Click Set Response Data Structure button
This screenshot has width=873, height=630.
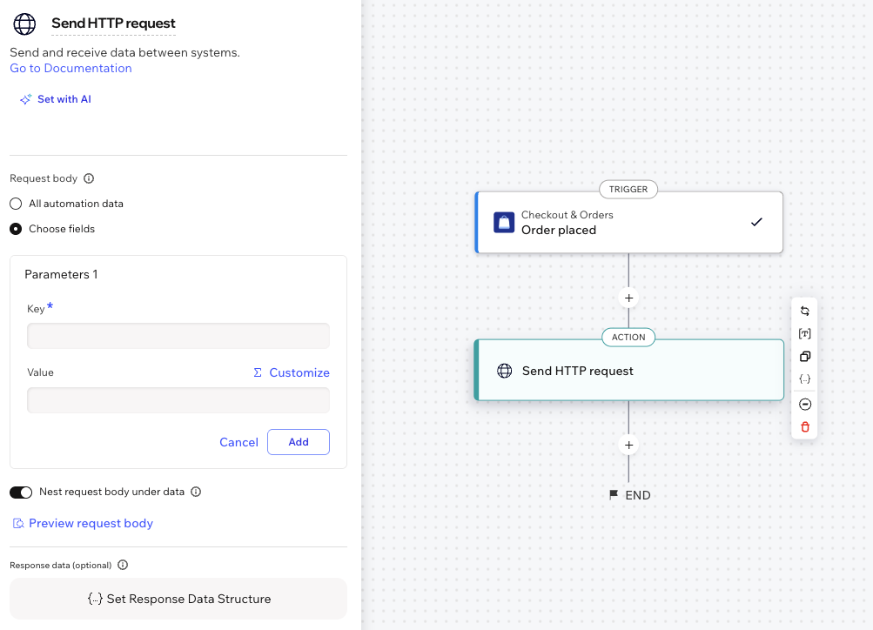click(178, 599)
